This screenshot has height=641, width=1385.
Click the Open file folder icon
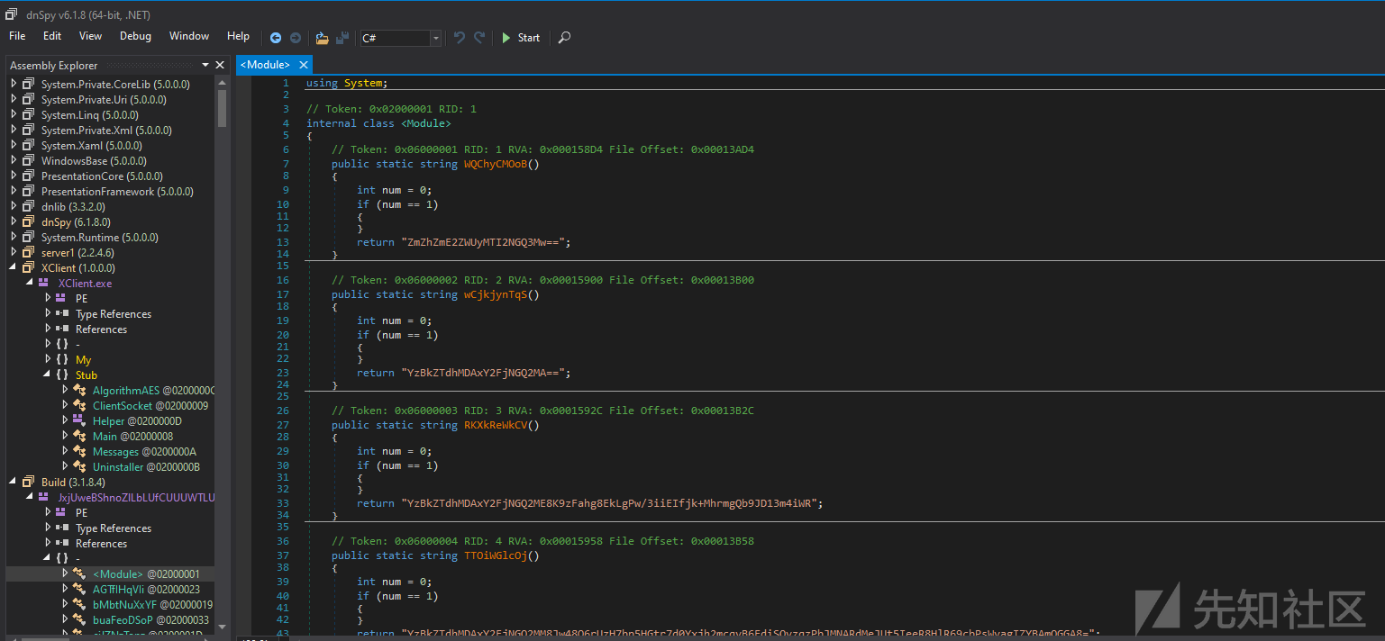(x=323, y=38)
